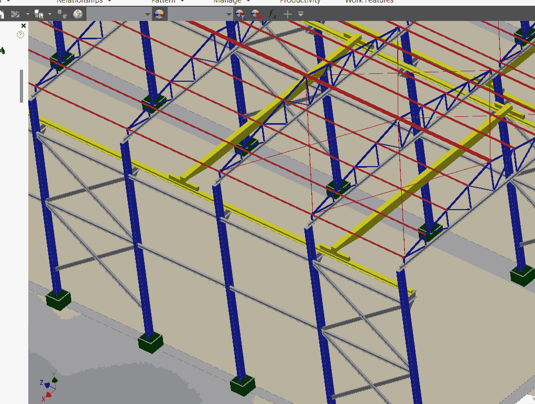Open the Material dropdown combo box

click(x=119, y=14)
